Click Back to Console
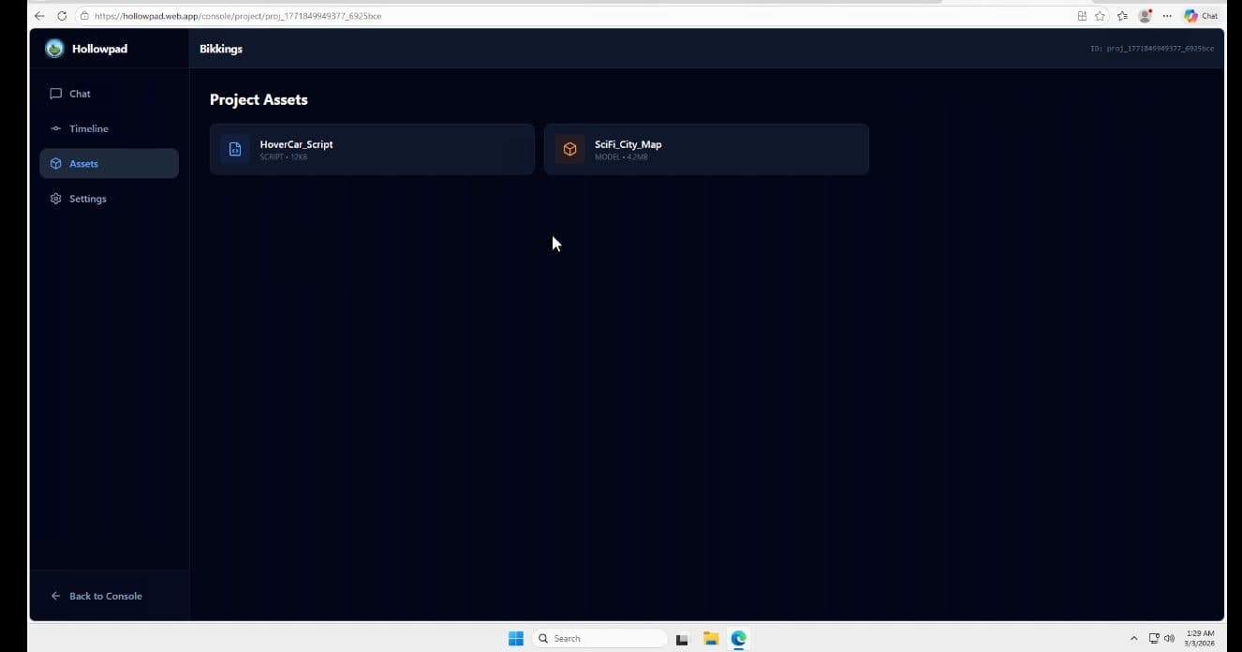Screen dimensions: 1242x652 pyautogui.click(x=97, y=595)
